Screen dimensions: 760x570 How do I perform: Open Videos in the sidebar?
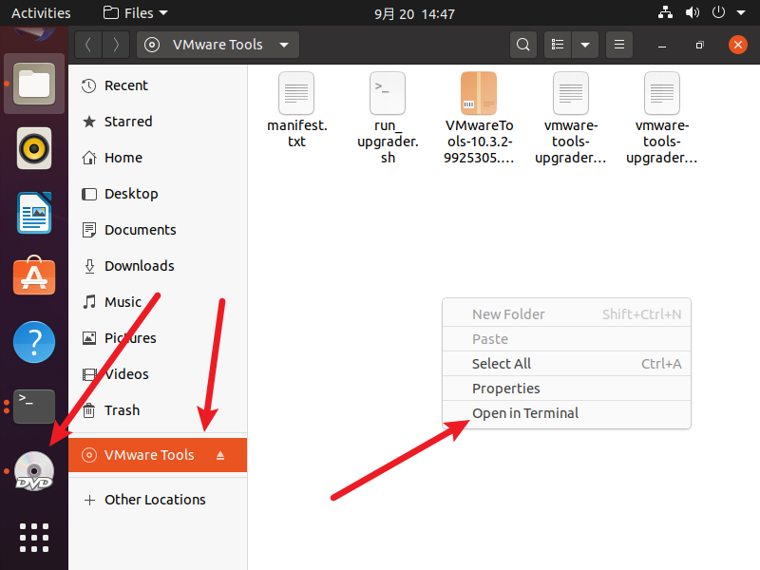158,374
